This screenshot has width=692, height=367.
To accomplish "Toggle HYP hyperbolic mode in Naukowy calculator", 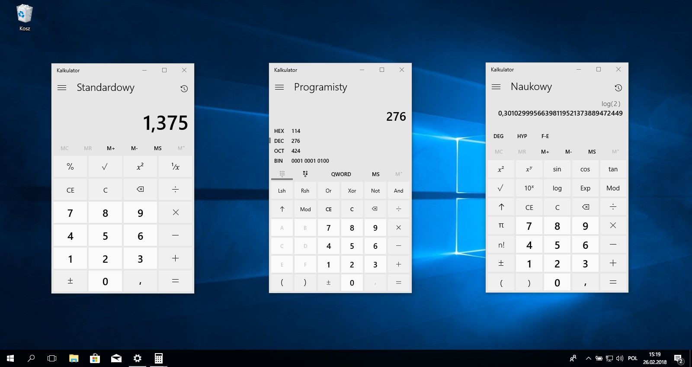I will pyautogui.click(x=522, y=136).
